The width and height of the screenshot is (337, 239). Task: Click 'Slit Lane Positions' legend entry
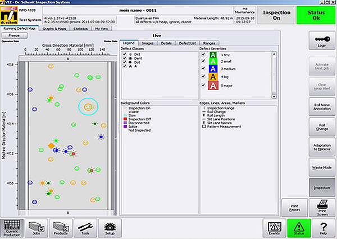(x=218, y=119)
